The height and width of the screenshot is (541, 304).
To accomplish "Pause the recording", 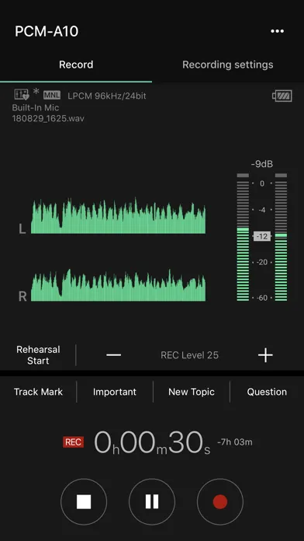I will pyautogui.click(x=152, y=501).
